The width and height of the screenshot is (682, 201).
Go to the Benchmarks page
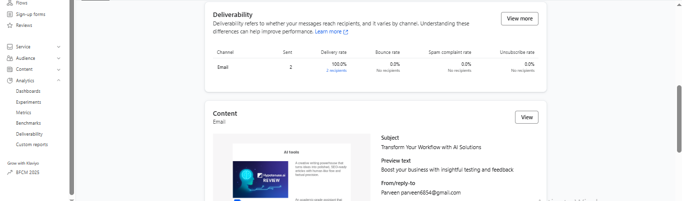pos(28,123)
